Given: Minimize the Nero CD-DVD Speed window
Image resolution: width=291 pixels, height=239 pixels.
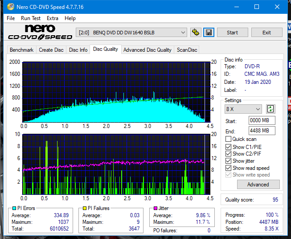Looking at the screenshot, I should coord(237,7).
